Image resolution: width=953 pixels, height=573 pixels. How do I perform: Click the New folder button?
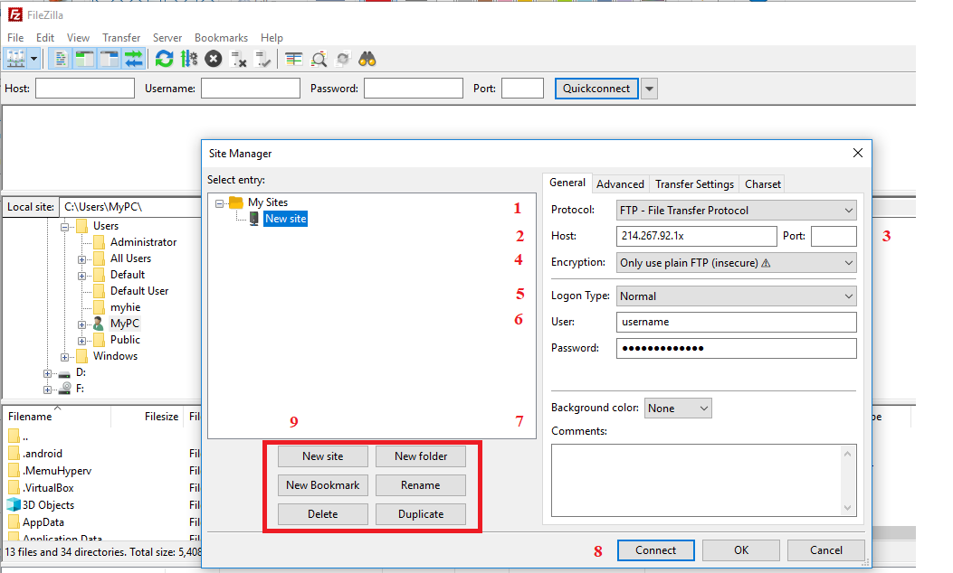pyautogui.click(x=421, y=456)
